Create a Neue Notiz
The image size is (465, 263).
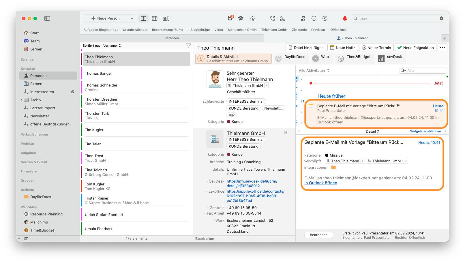pos(343,48)
